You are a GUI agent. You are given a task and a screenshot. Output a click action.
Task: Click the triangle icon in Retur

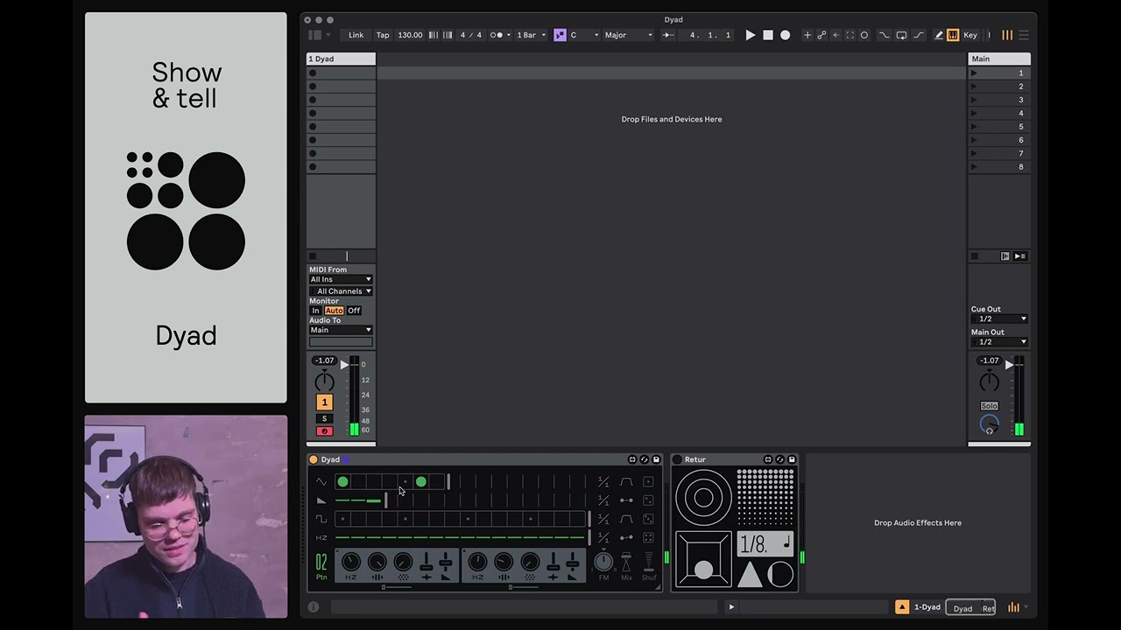point(750,575)
